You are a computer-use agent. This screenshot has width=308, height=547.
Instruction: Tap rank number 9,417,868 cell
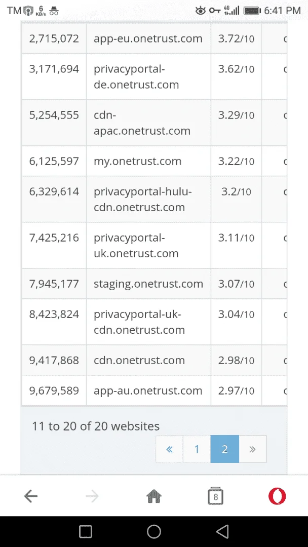(x=54, y=361)
